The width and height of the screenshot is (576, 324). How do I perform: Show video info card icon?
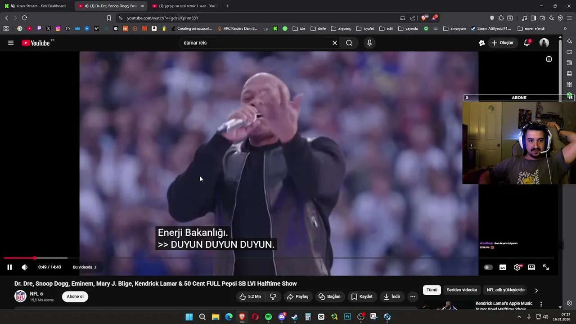point(549,59)
